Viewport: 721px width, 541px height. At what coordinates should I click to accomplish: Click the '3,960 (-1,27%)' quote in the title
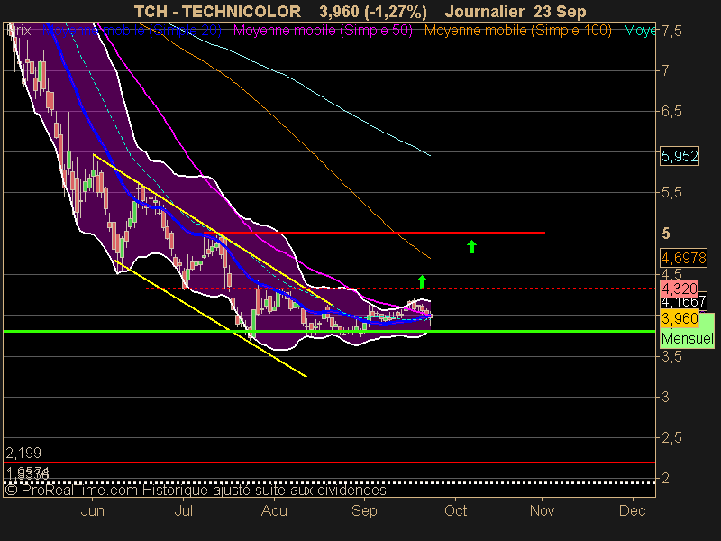point(373,12)
